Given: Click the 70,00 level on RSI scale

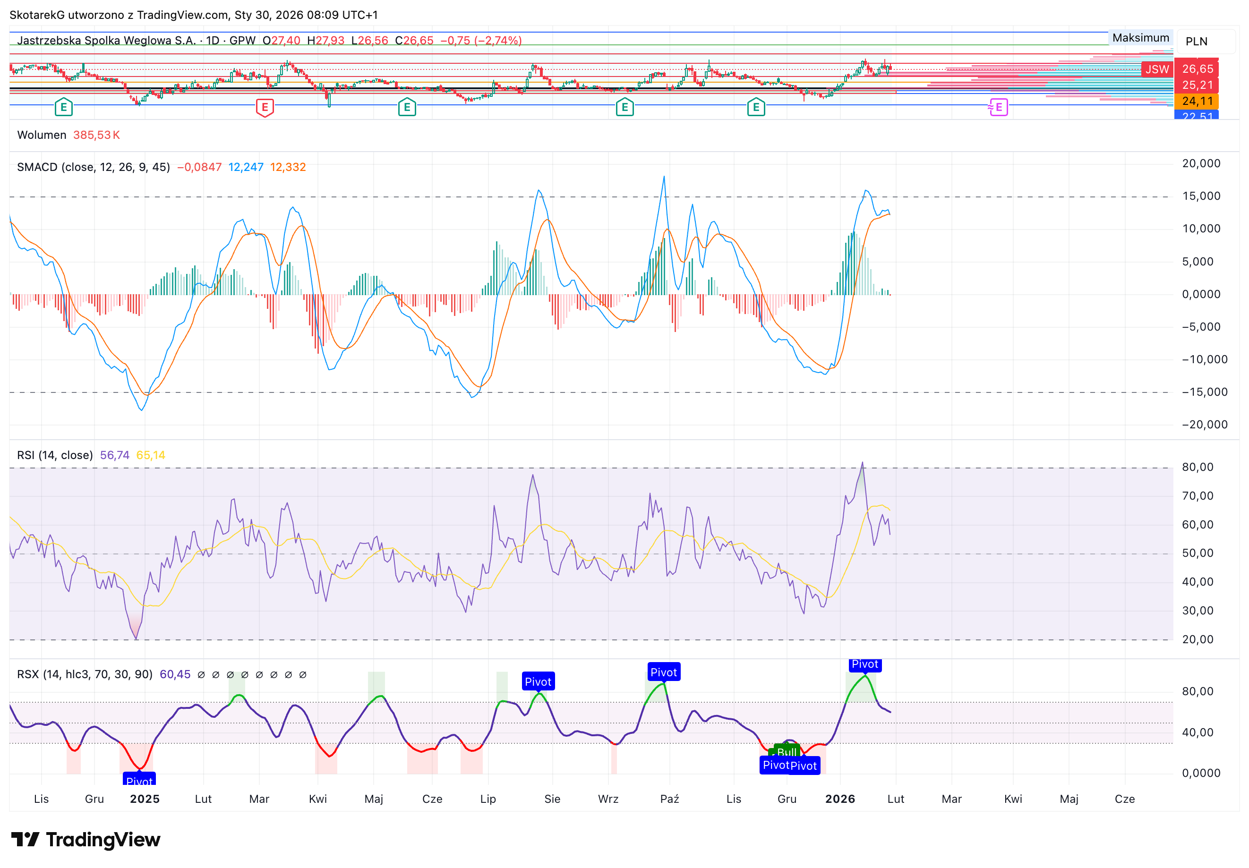Looking at the screenshot, I should tap(1198, 495).
